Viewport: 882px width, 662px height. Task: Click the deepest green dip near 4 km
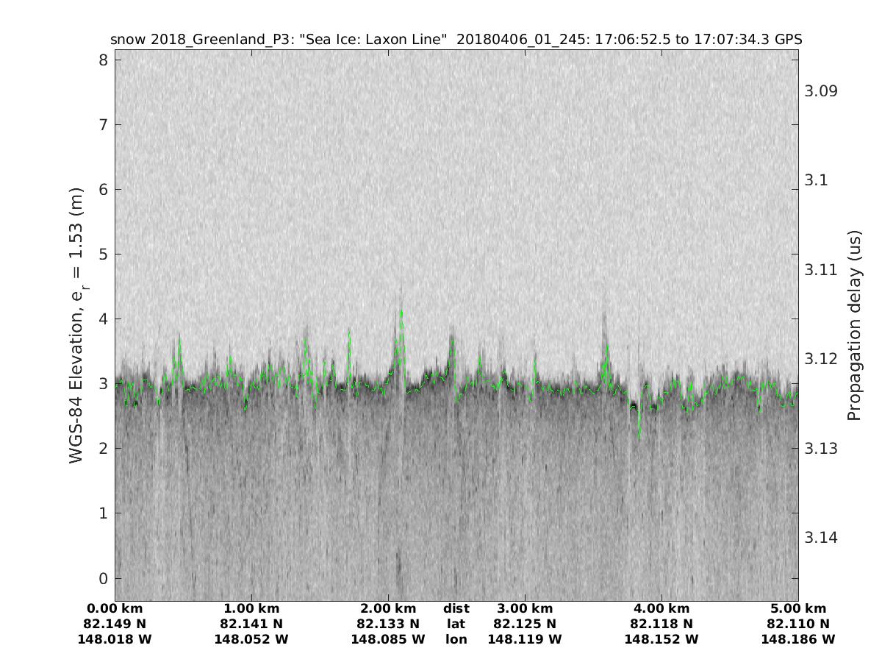click(639, 437)
